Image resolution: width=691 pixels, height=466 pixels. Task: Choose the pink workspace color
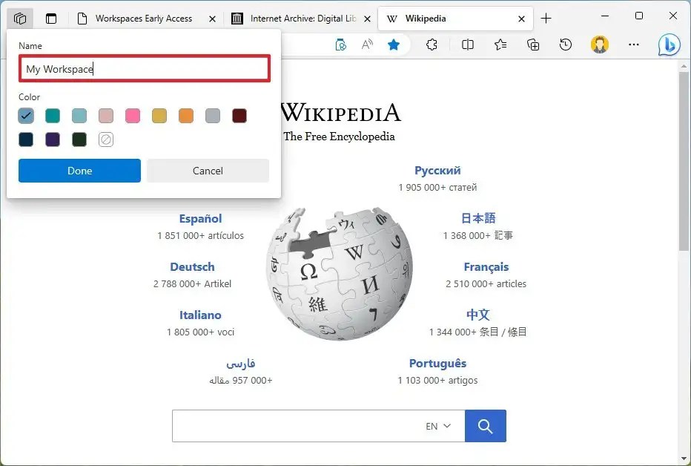132,116
